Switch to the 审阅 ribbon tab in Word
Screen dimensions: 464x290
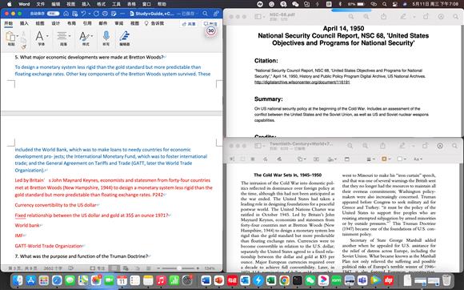click(x=119, y=23)
